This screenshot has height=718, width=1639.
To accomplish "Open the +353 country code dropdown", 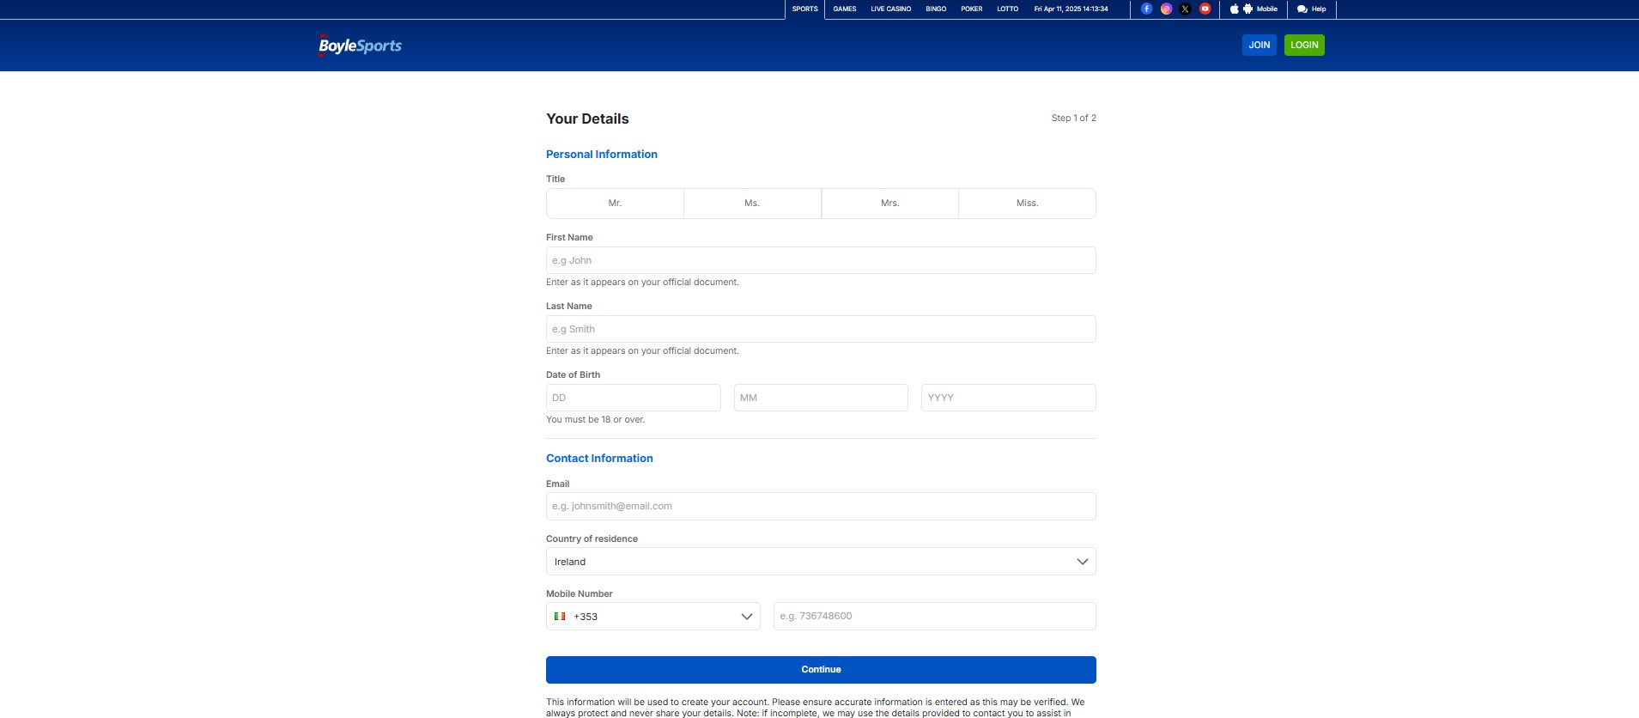I will tap(653, 617).
